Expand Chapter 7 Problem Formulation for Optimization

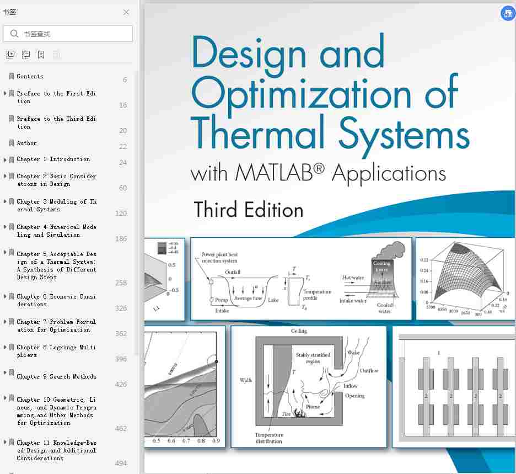[x=5, y=322]
